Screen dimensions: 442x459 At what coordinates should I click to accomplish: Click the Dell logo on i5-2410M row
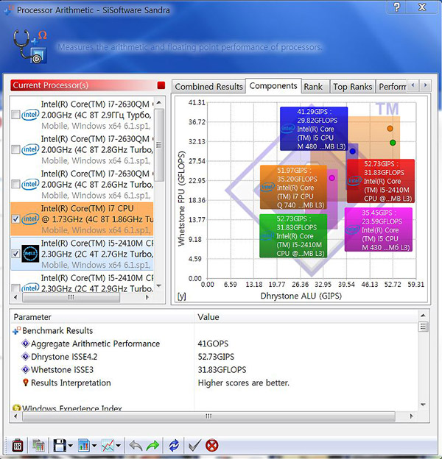(x=30, y=254)
